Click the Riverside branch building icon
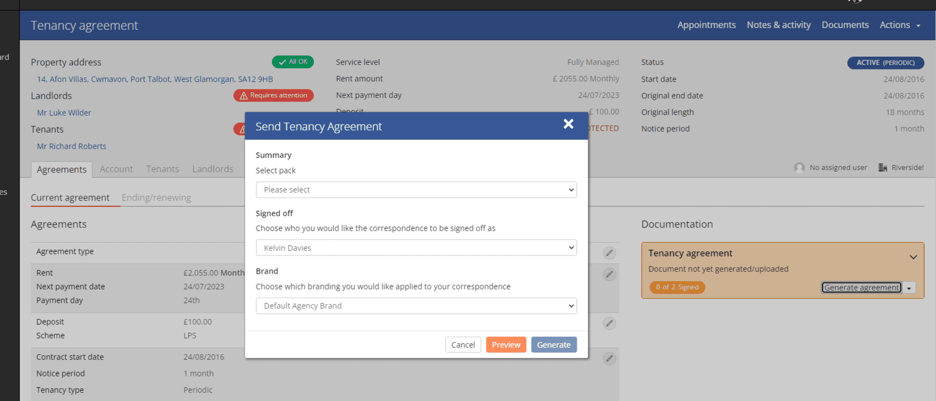 [x=883, y=168]
